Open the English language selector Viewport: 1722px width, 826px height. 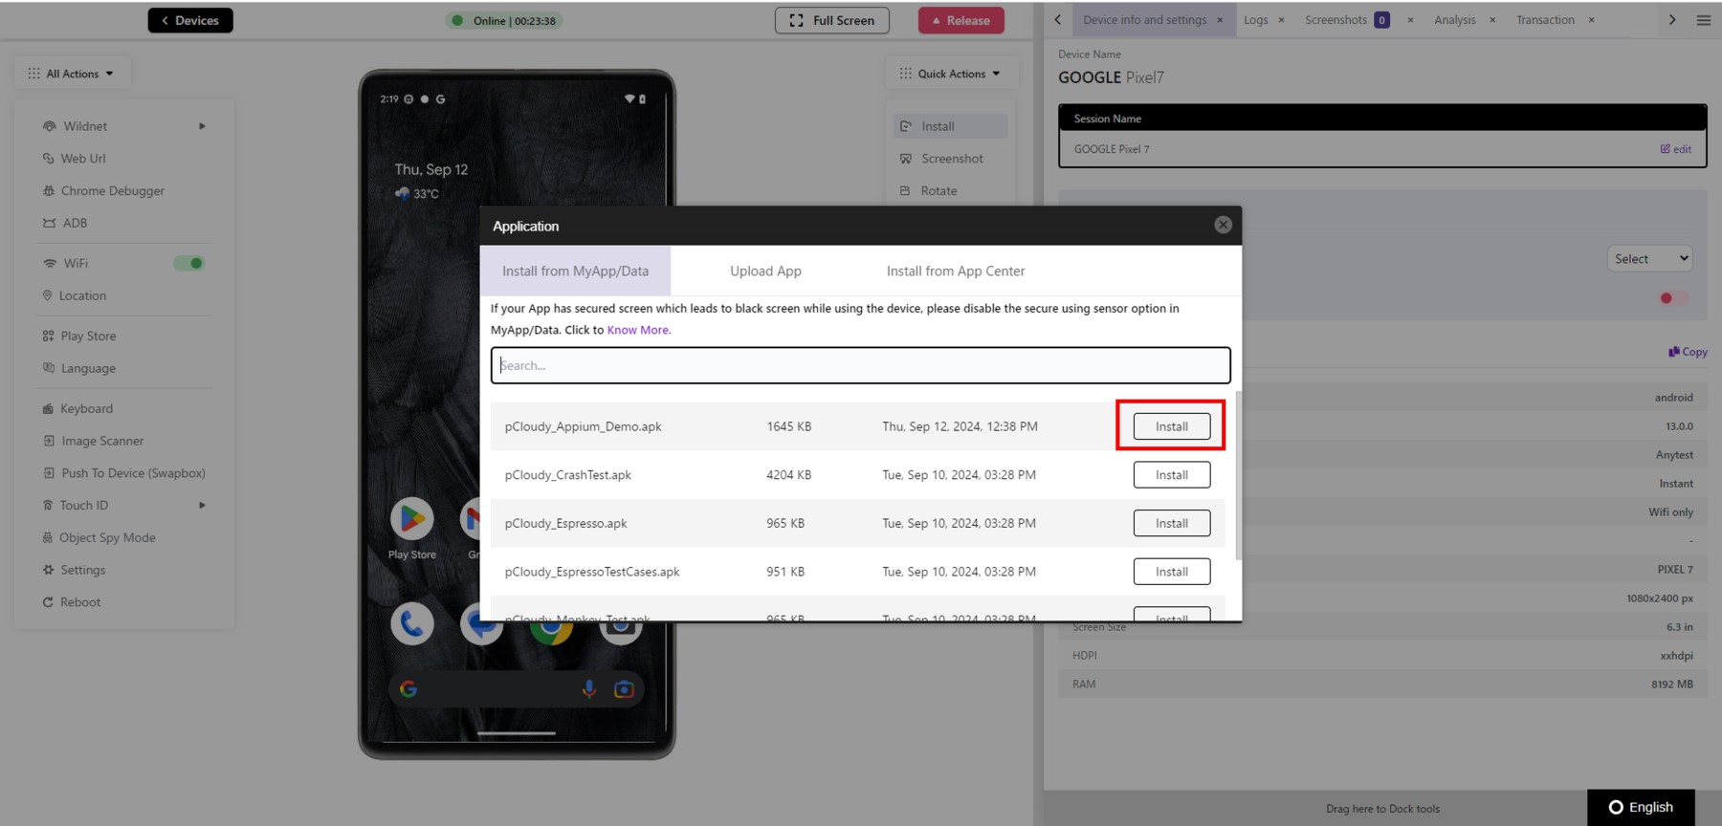[x=1641, y=807]
